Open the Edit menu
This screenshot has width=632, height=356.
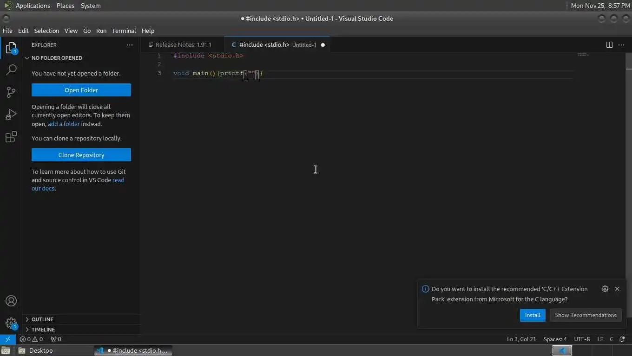coord(23,31)
